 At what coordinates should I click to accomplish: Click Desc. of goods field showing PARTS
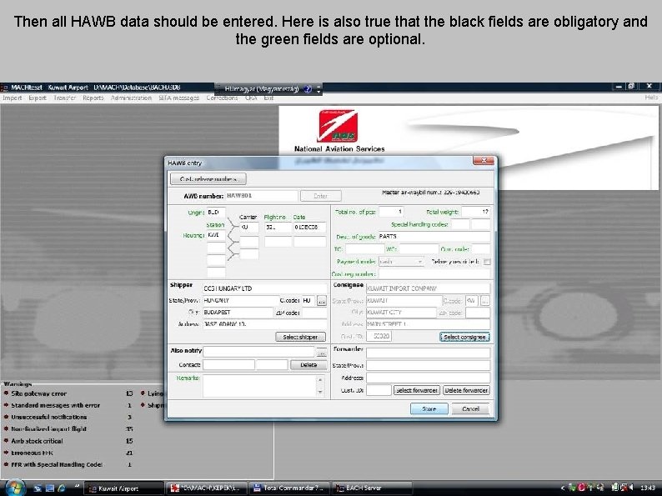click(434, 237)
